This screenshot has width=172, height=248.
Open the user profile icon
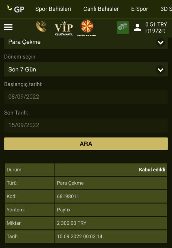coord(137,28)
